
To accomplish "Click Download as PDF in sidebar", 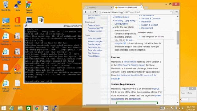I will point(95,28).
